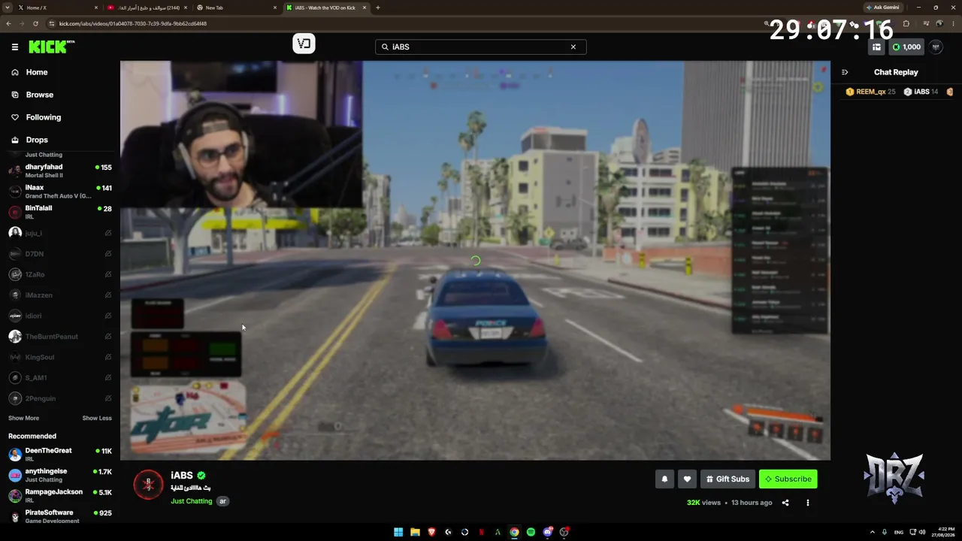This screenshot has width=962, height=541.
Task: Open iNaax's live channel
Action: click(59, 191)
